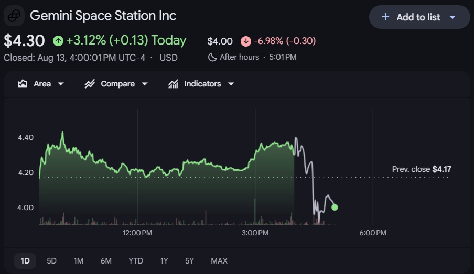
Task: Expand the Add to list caret
Action: (453, 17)
